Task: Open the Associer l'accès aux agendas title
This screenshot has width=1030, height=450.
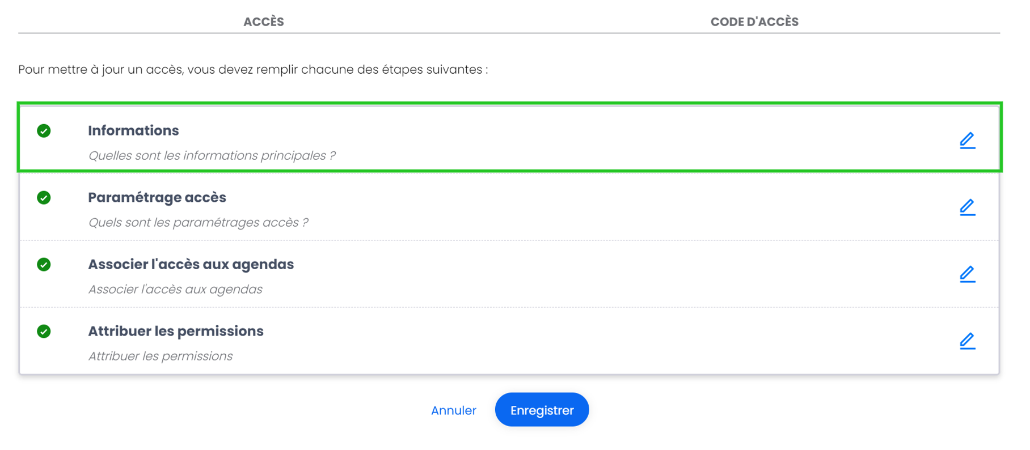Action: [x=191, y=264]
